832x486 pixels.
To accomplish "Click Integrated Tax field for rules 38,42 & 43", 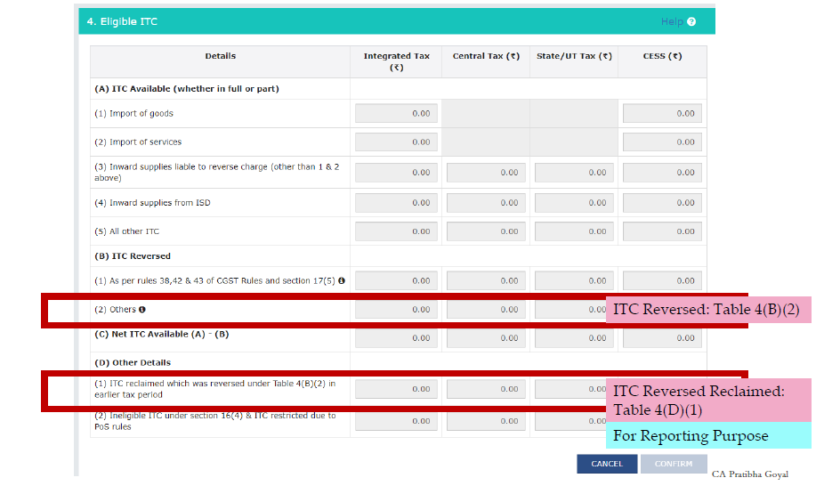I will (x=394, y=281).
